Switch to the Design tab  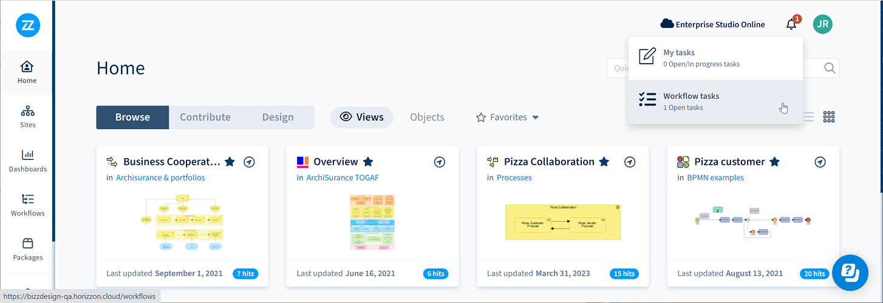(x=278, y=118)
